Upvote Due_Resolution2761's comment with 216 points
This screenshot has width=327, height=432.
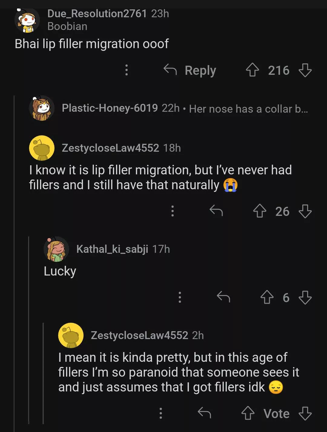tap(252, 70)
